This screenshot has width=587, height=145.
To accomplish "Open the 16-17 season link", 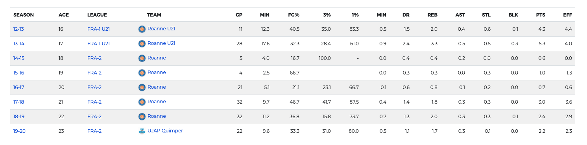I will click(x=18, y=87).
